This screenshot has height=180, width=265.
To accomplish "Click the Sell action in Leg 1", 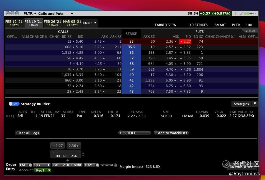I will point(20,116).
